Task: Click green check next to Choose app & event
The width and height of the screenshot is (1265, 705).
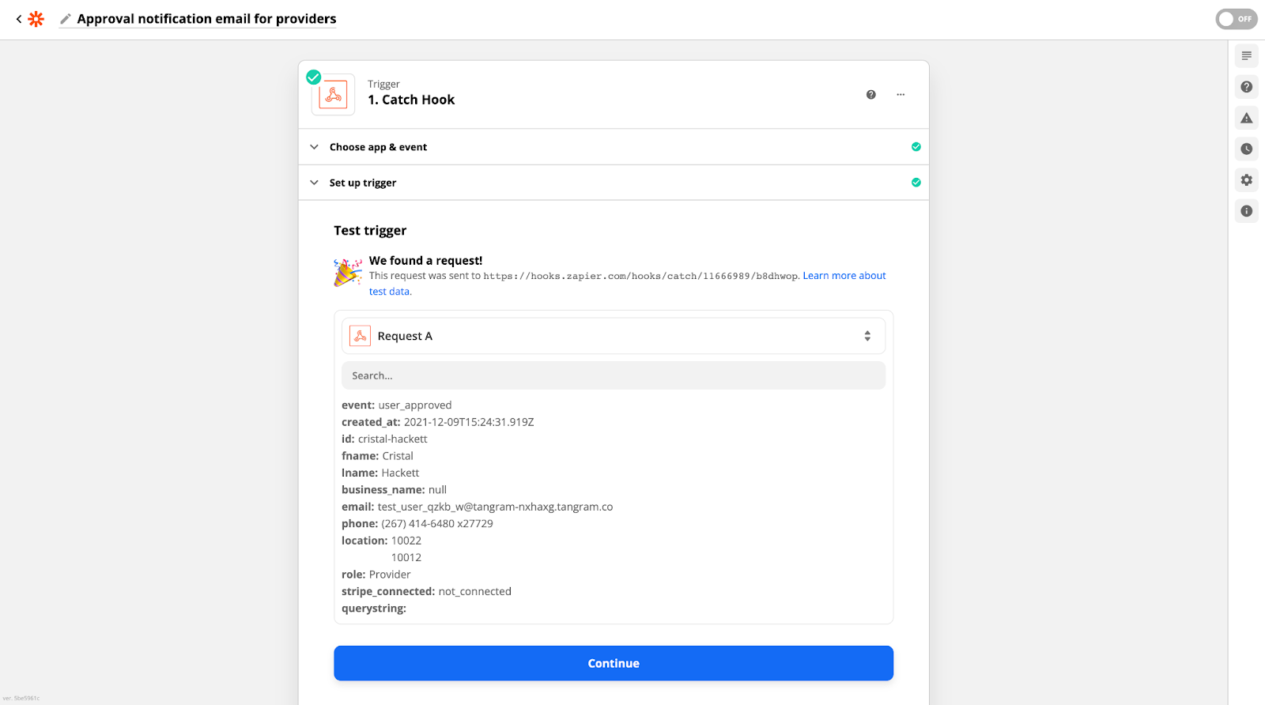Action: (916, 147)
